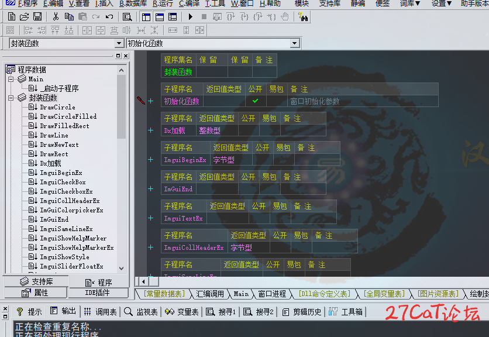Click the equal-width sizing icon
Screen dimensions: 489x337
tap(173, 30)
